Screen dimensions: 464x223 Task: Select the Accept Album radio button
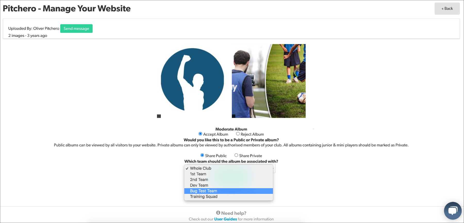click(200, 134)
